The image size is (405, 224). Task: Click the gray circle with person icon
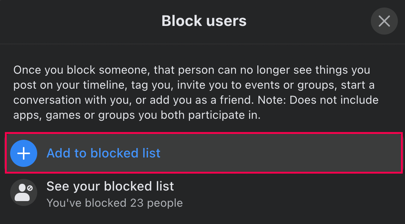point(23,192)
